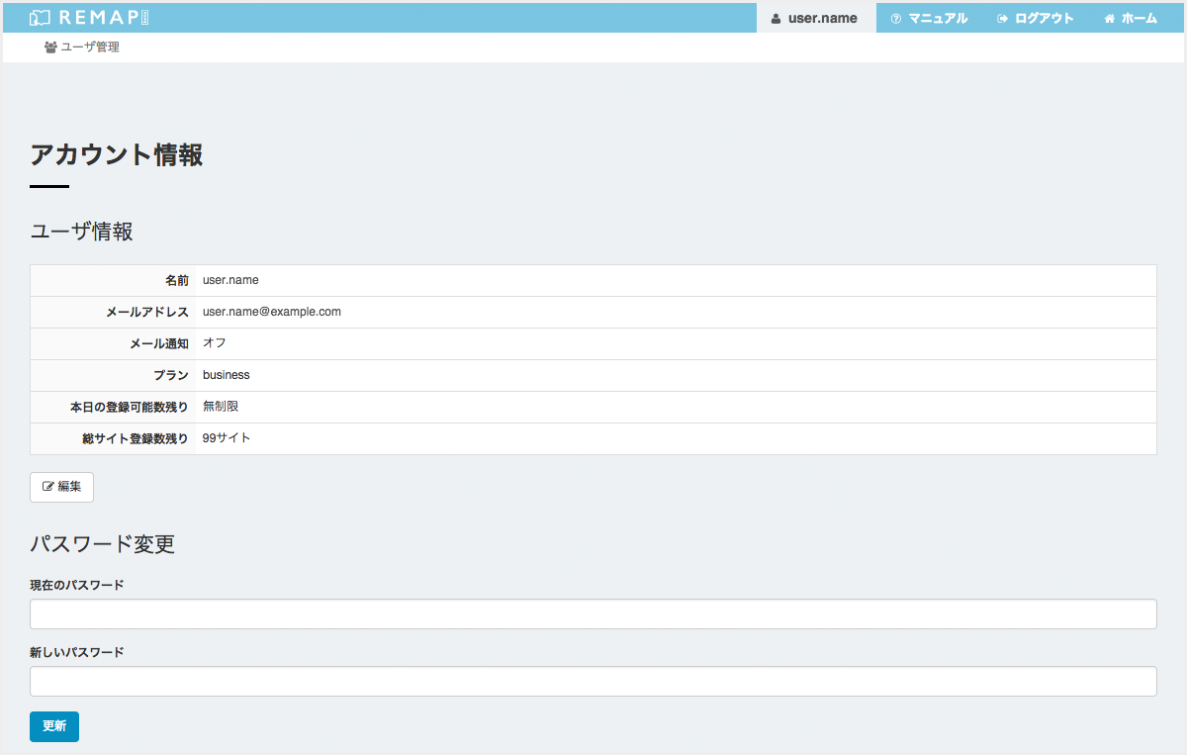1187x755 pixels.
Task: Open the マニュアル menu item
Action: [x=929, y=18]
